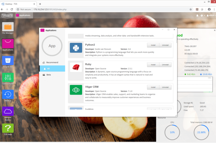The width and height of the screenshot is (216, 143).
Task: Switch to the Applications taskbar tab
Action: pyautogui.click(x=24, y=15)
